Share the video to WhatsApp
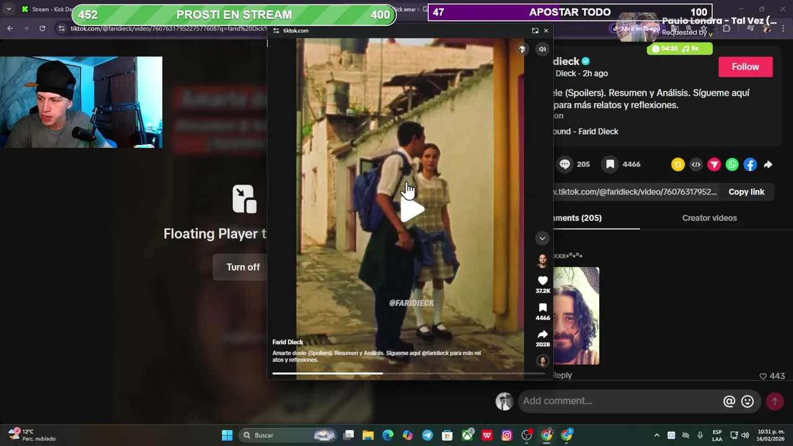This screenshot has width=793, height=446. (732, 164)
